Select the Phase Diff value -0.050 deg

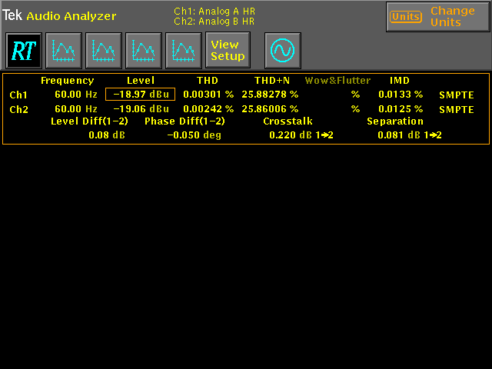[194, 135]
